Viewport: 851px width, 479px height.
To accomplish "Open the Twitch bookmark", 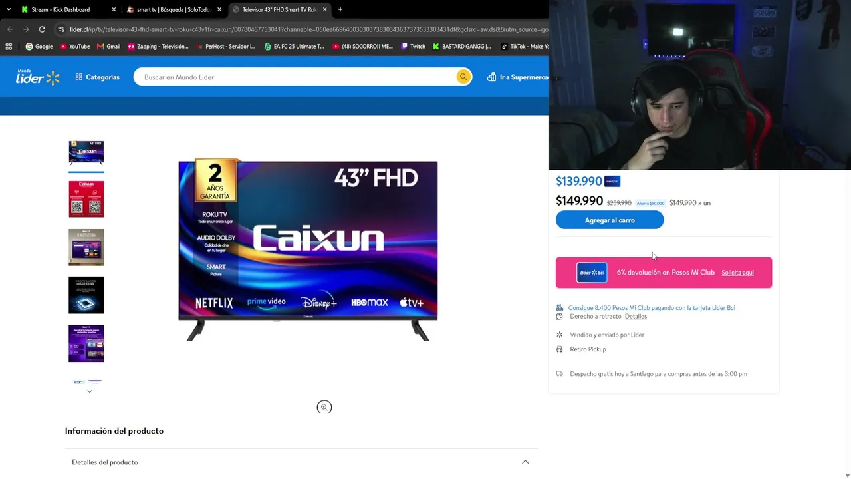I will (x=413, y=47).
